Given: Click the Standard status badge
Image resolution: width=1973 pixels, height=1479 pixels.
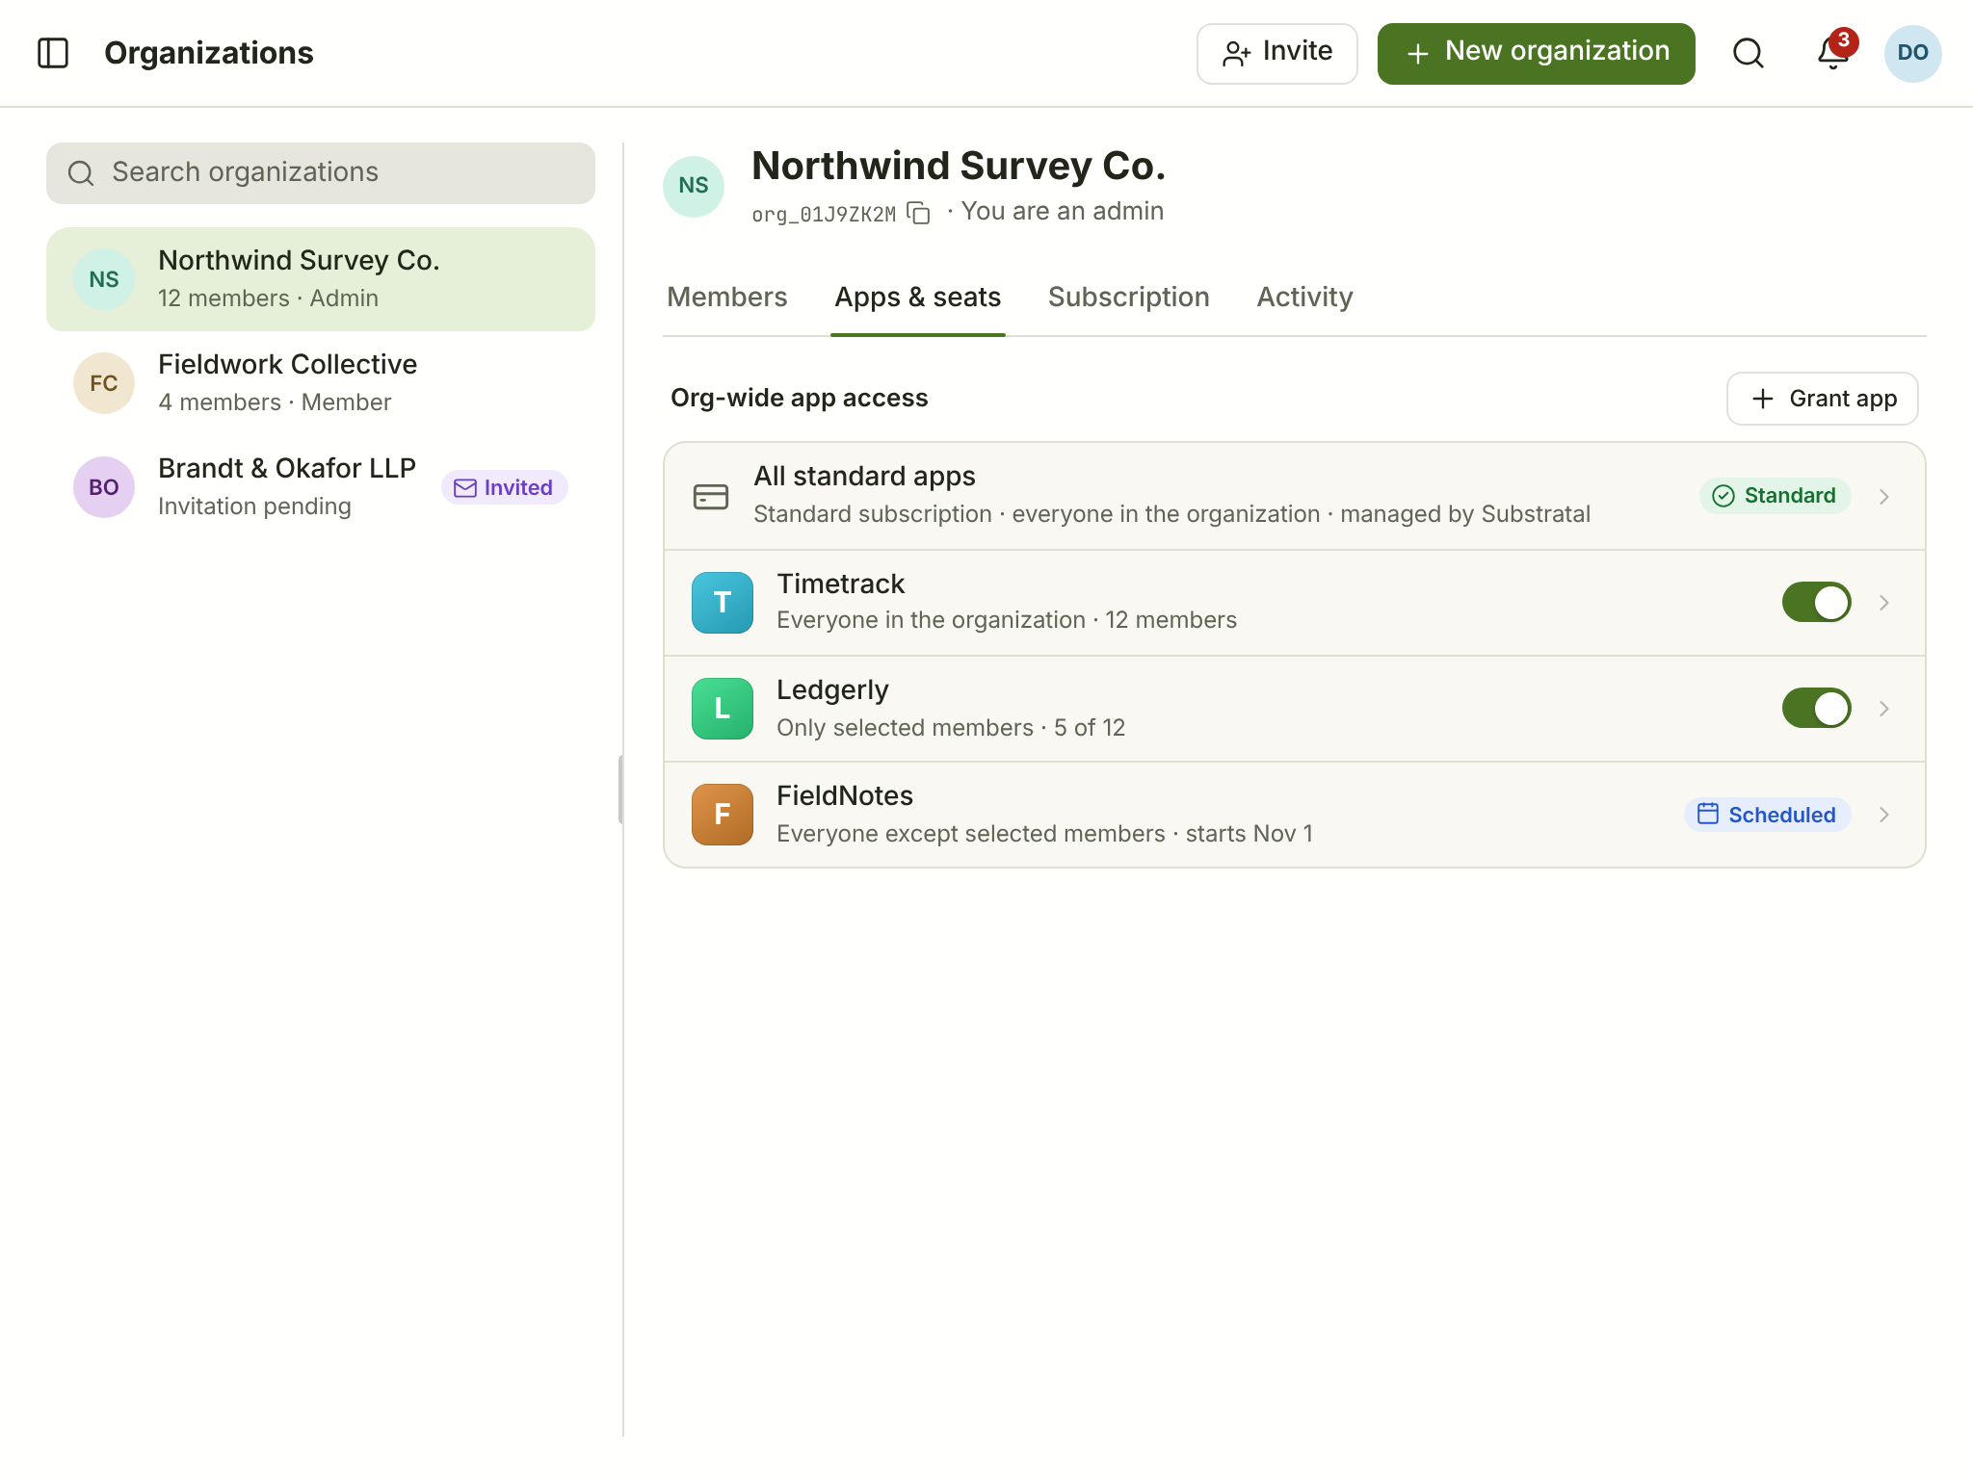Looking at the screenshot, I should coord(1775,496).
